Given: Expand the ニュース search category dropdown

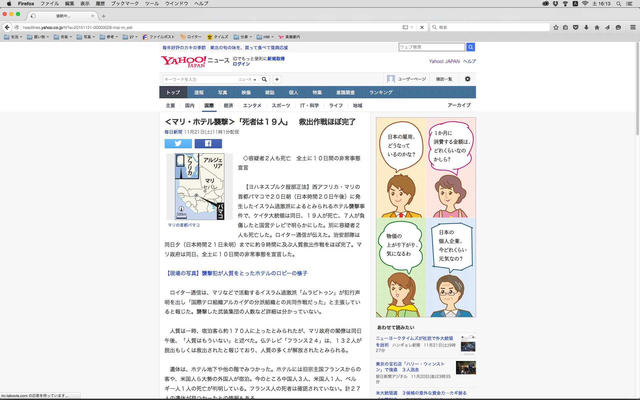Looking at the screenshot, I should tap(247, 79).
